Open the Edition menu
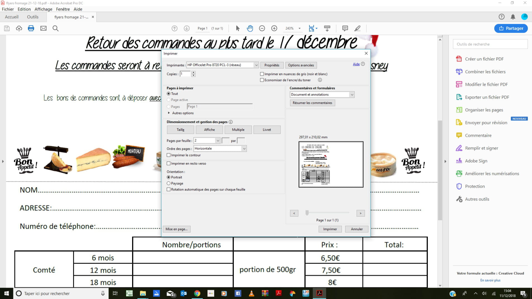Screen dimensions: 532x299 click(x=24, y=9)
